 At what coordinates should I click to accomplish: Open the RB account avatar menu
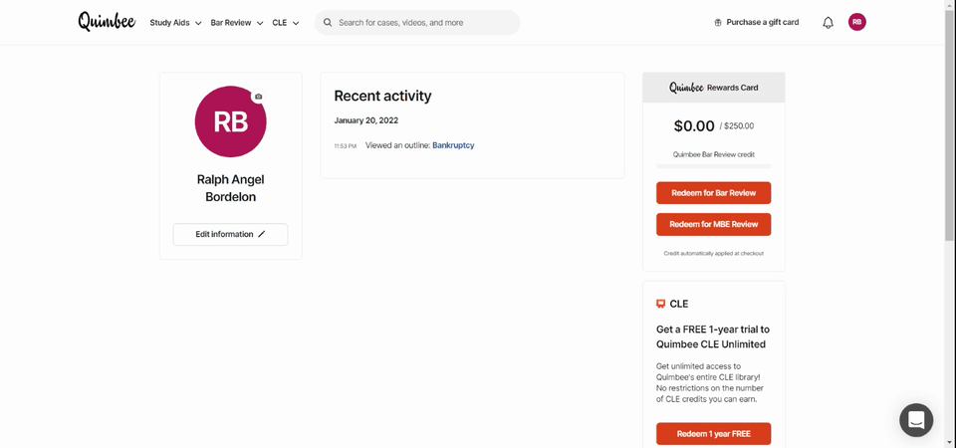coord(856,22)
